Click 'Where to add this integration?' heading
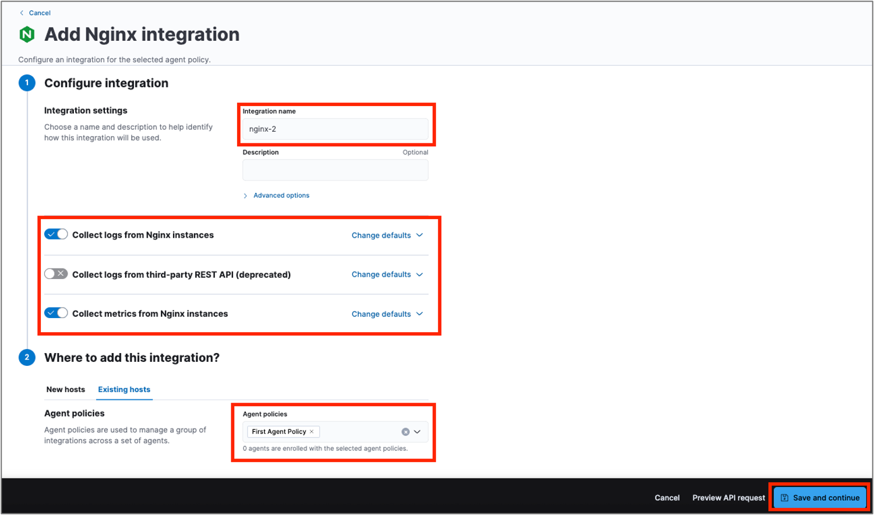The height and width of the screenshot is (515, 874). pyautogui.click(x=132, y=358)
